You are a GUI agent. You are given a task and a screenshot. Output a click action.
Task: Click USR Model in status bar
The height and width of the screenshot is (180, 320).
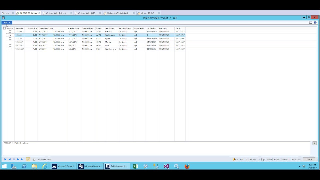[251, 159]
